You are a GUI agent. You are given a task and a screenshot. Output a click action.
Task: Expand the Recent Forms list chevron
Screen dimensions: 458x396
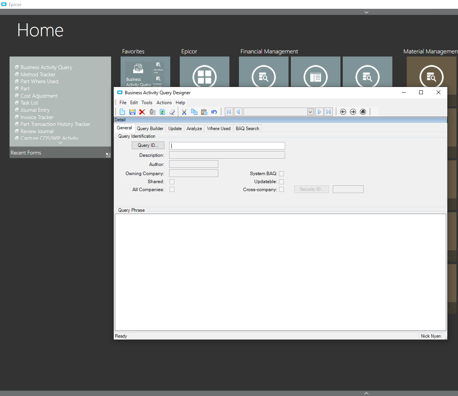[x=60, y=143]
